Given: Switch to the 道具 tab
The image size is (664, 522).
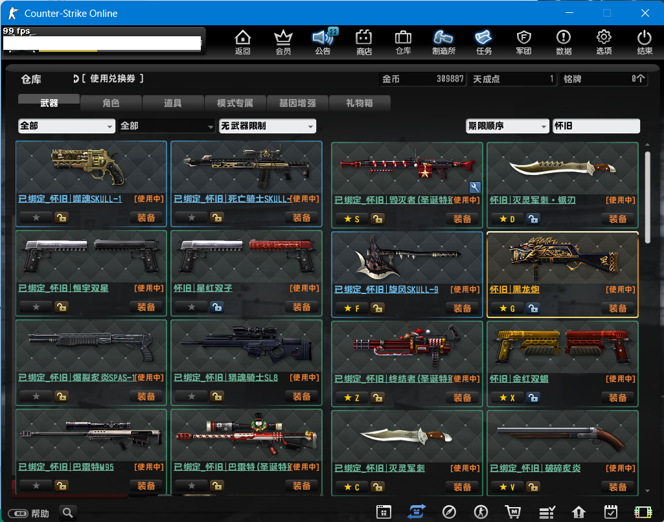Looking at the screenshot, I should 173,103.
